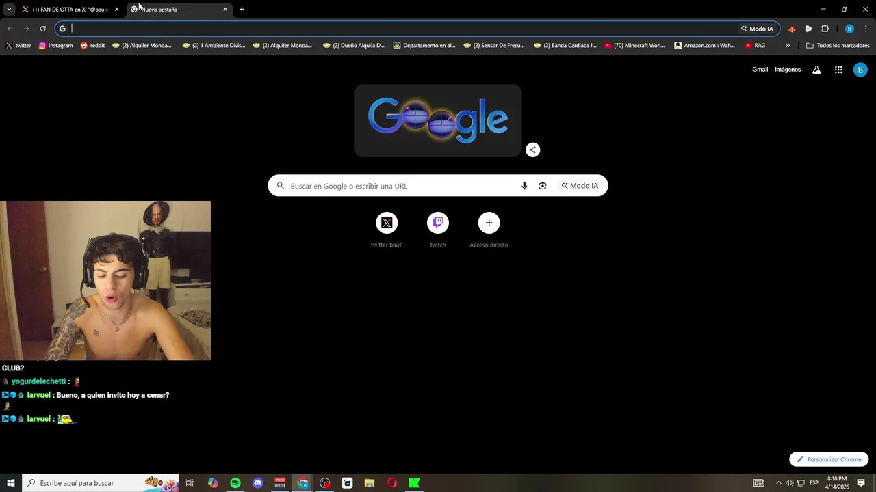Click Modo IA in the address bar
This screenshot has width=876, height=492.
757,29
